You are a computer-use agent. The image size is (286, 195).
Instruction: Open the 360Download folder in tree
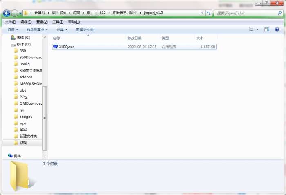click(x=28, y=57)
